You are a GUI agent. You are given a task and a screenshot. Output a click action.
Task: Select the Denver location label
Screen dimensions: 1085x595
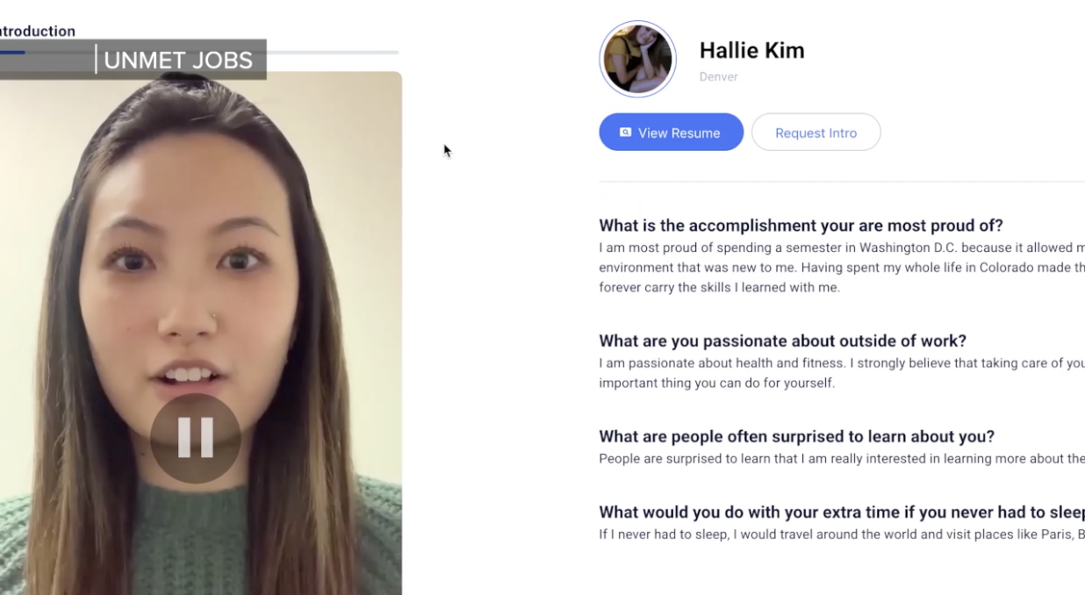[718, 77]
